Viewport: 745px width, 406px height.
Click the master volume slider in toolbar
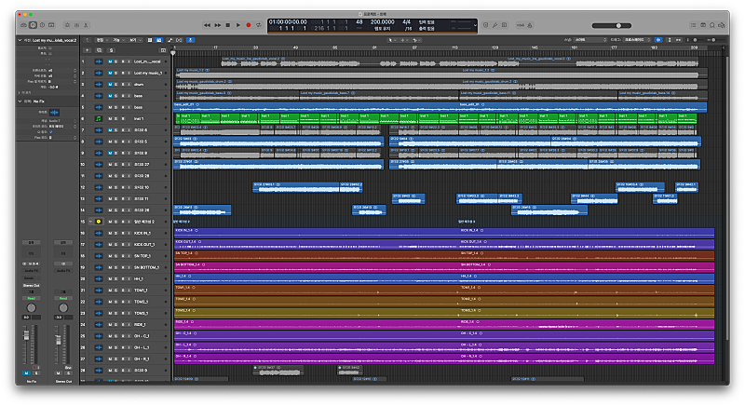click(619, 25)
